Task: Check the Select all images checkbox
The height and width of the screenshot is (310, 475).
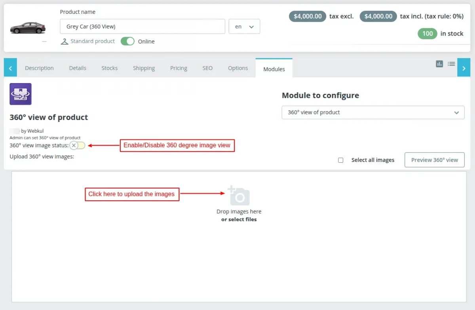Action: [x=340, y=160]
